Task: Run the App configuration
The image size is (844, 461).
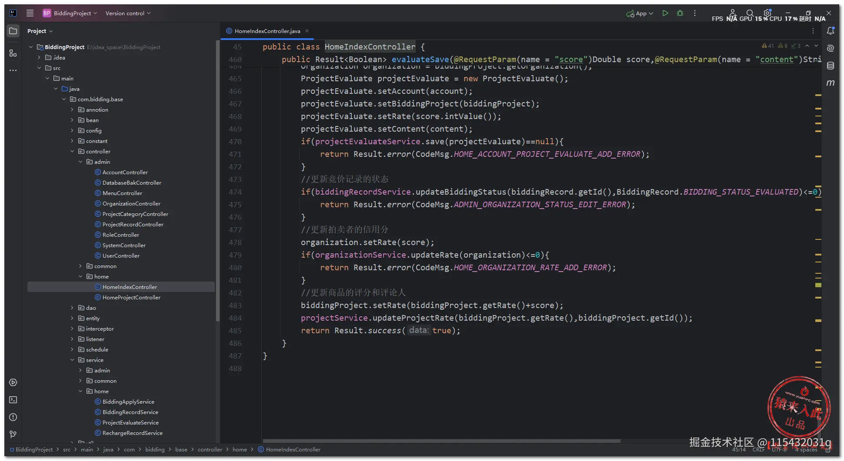Action: click(665, 13)
